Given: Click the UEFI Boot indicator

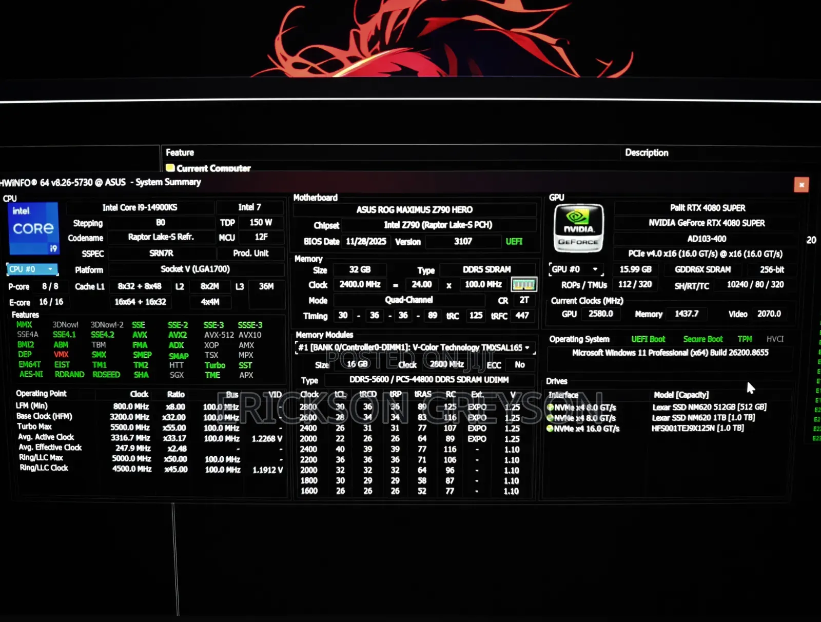Looking at the screenshot, I should [x=648, y=339].
